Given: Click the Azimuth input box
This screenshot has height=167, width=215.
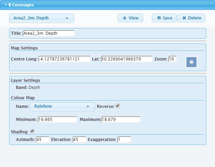Looking at the screenshot, I should tap(42, 140).
